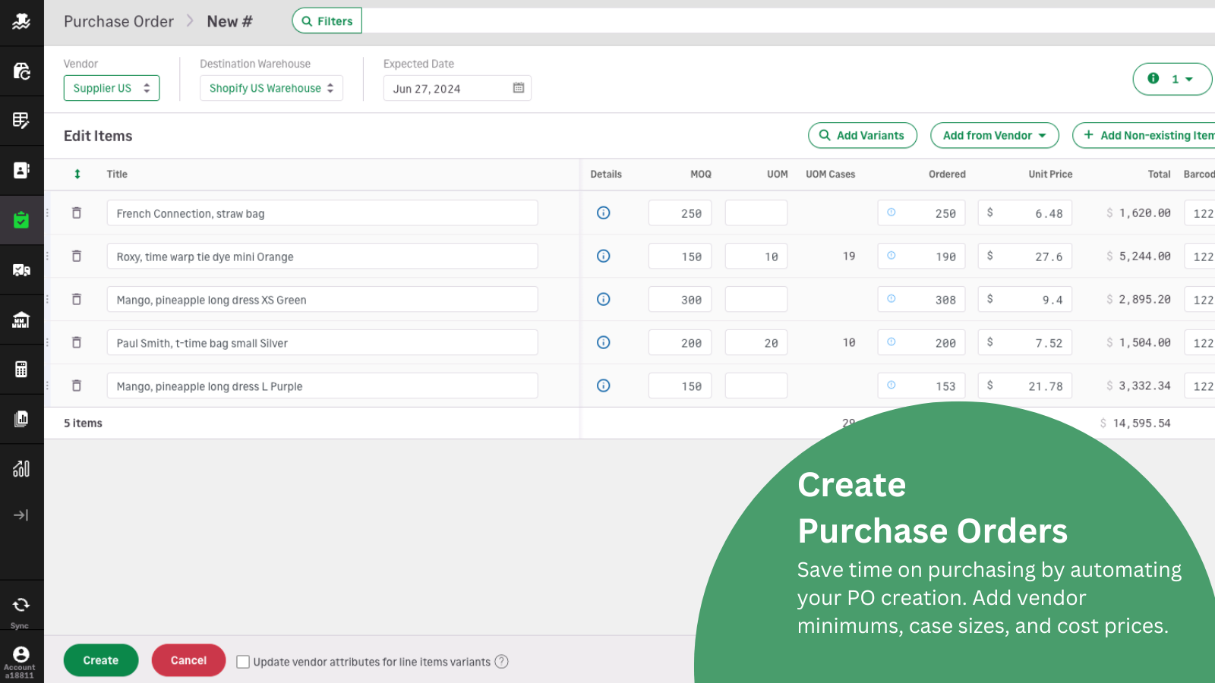
Task: Click the sort arrows above the delete column
Action: pyautogui.click(x=77, y=174)
